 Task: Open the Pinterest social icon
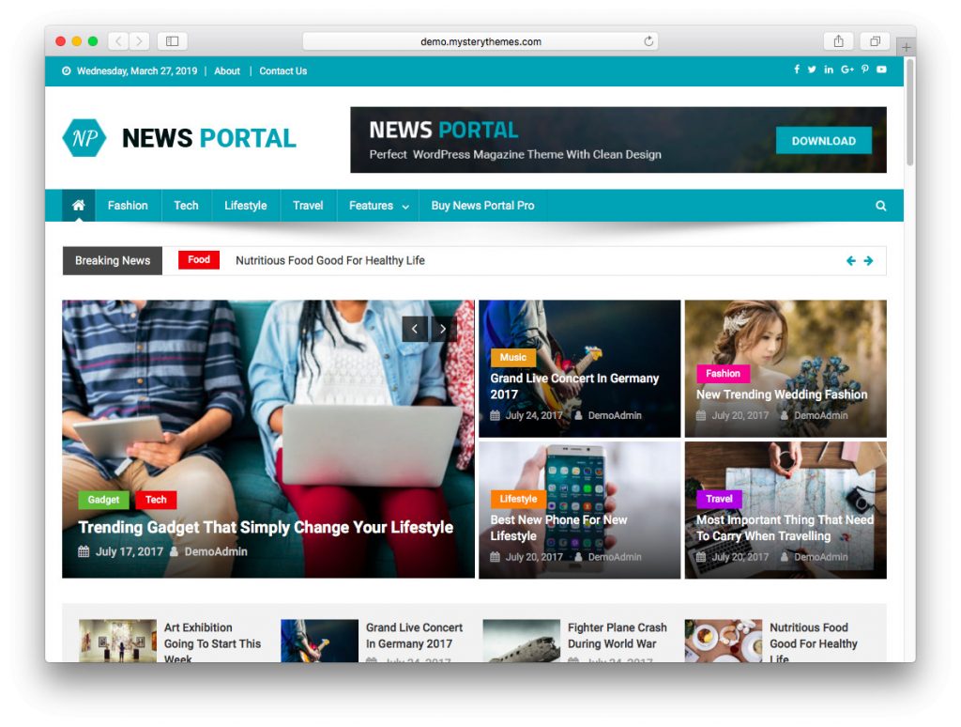[864, 70]
